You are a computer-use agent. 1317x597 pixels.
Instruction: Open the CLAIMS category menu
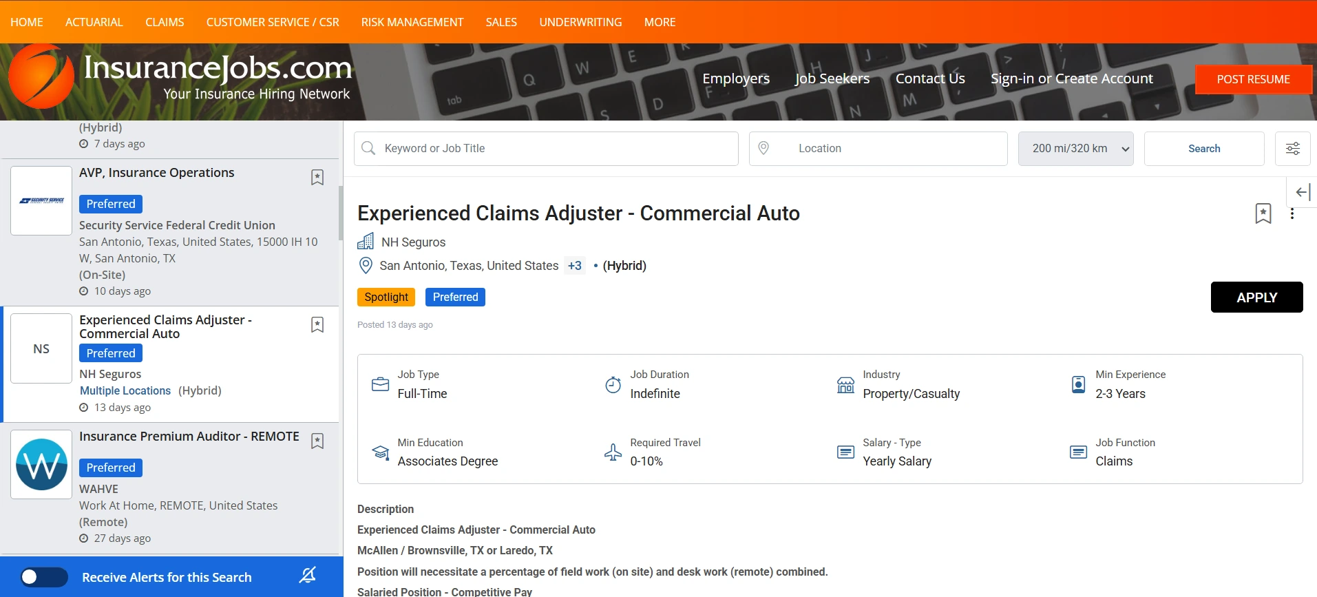[165, 22]
